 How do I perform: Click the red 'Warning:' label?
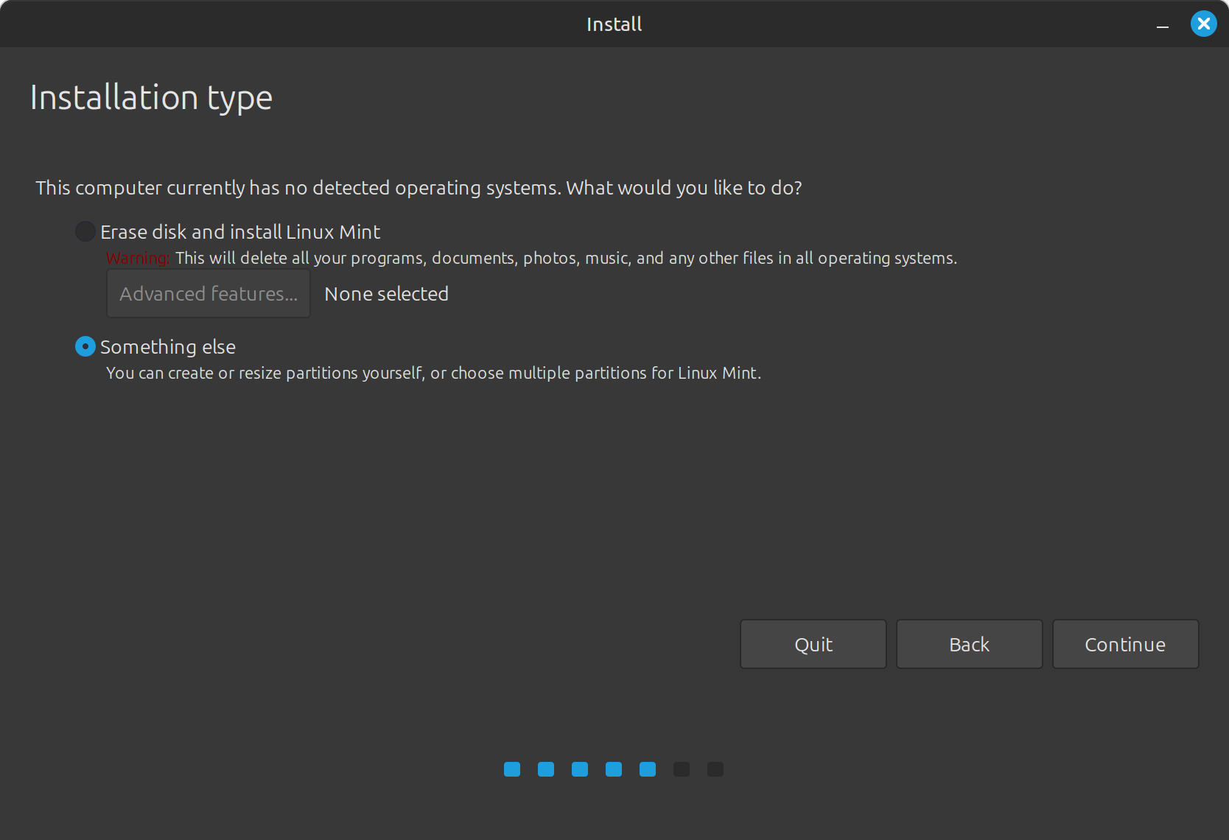coord(138,258)
